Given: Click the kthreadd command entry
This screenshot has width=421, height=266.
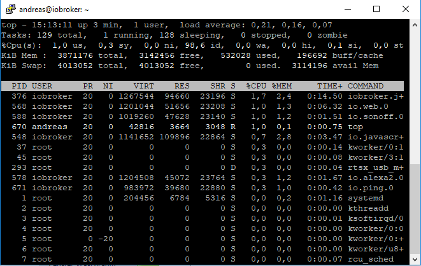Looking at the screenshot, I should [x=368, y=208].
